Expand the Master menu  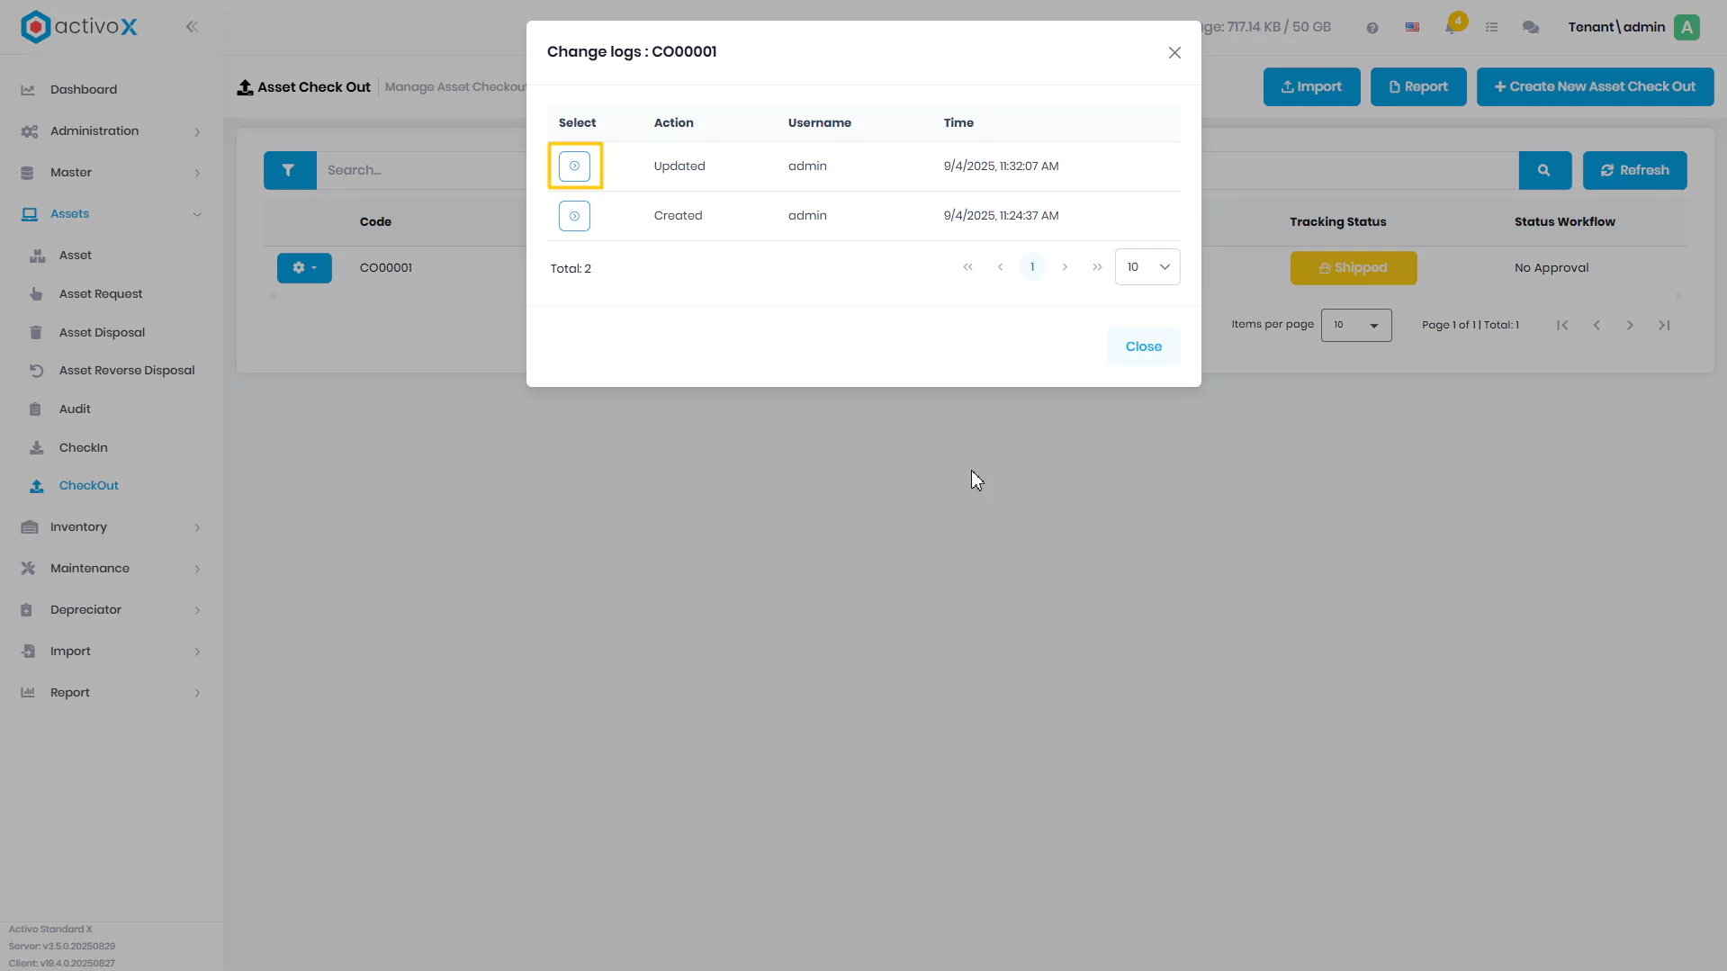click(110, 173)
